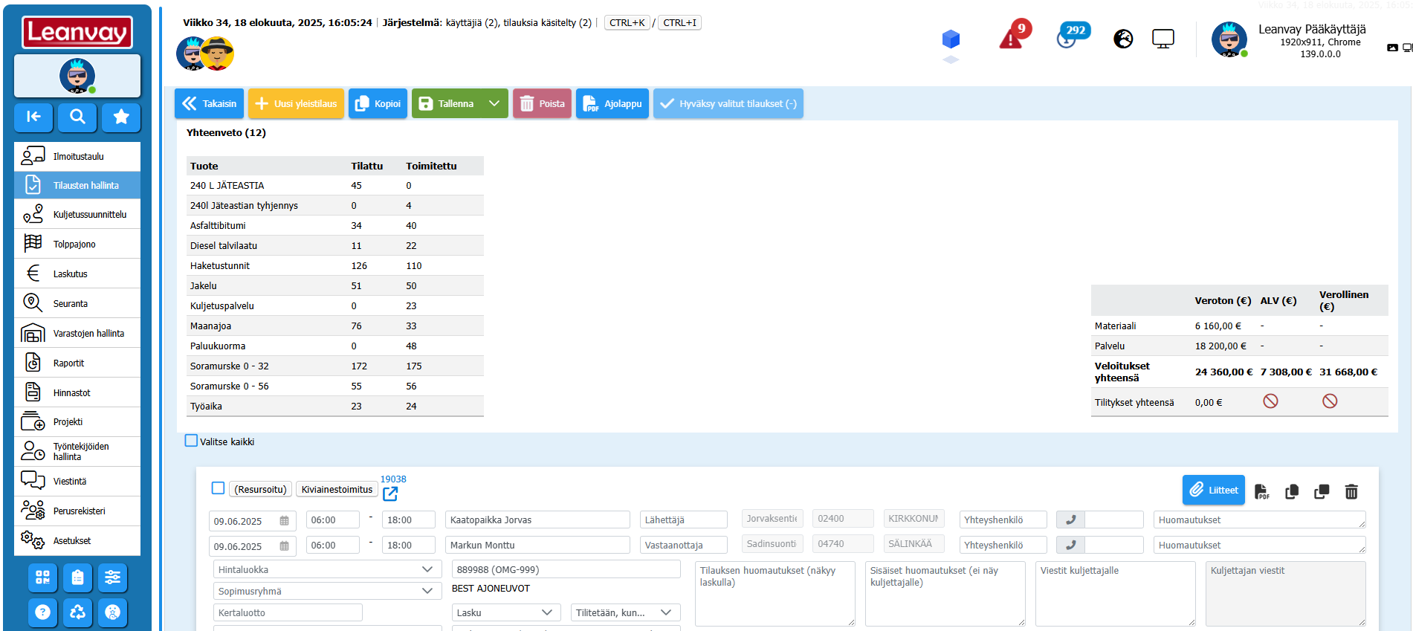The image size is (1413, 631).
Task: Check the order row checkbox beside Resursoitu
Action: click(218, 488)
